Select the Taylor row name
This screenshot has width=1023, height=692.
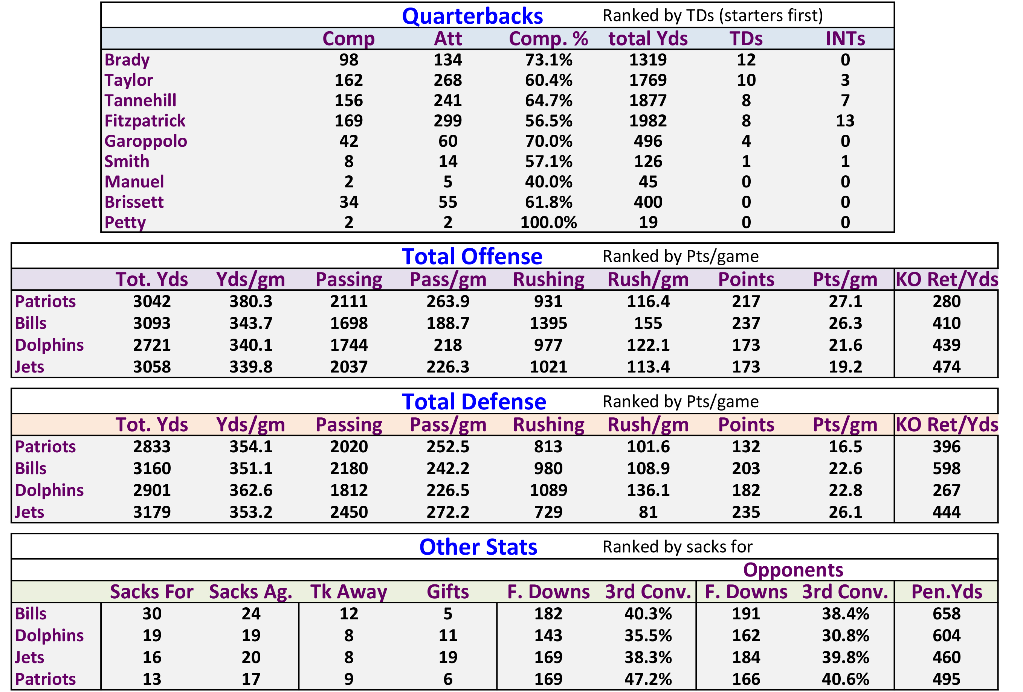click(128, 80)
